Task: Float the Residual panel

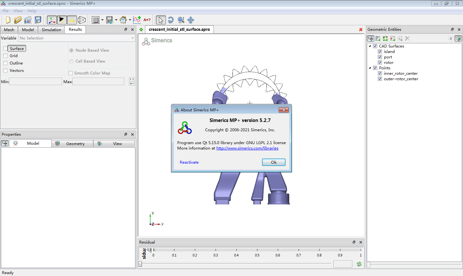Action: (354, 242)
